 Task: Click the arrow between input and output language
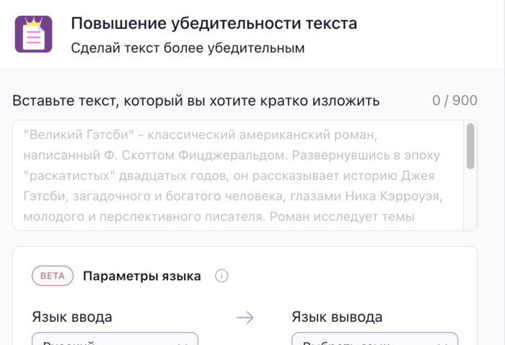[245, 318]
